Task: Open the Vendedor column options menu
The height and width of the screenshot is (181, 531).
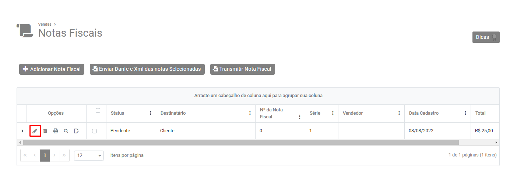Action: (x=399, y=113)
